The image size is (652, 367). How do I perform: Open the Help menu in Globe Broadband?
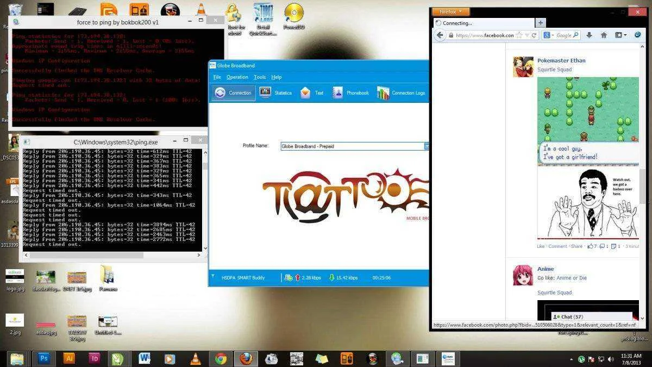(x=277, y=77)
